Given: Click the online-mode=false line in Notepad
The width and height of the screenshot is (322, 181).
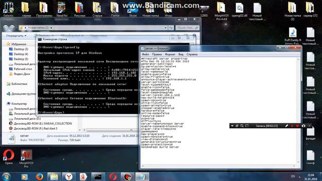Looking at the screenshot, I should (x=155, y=113).
